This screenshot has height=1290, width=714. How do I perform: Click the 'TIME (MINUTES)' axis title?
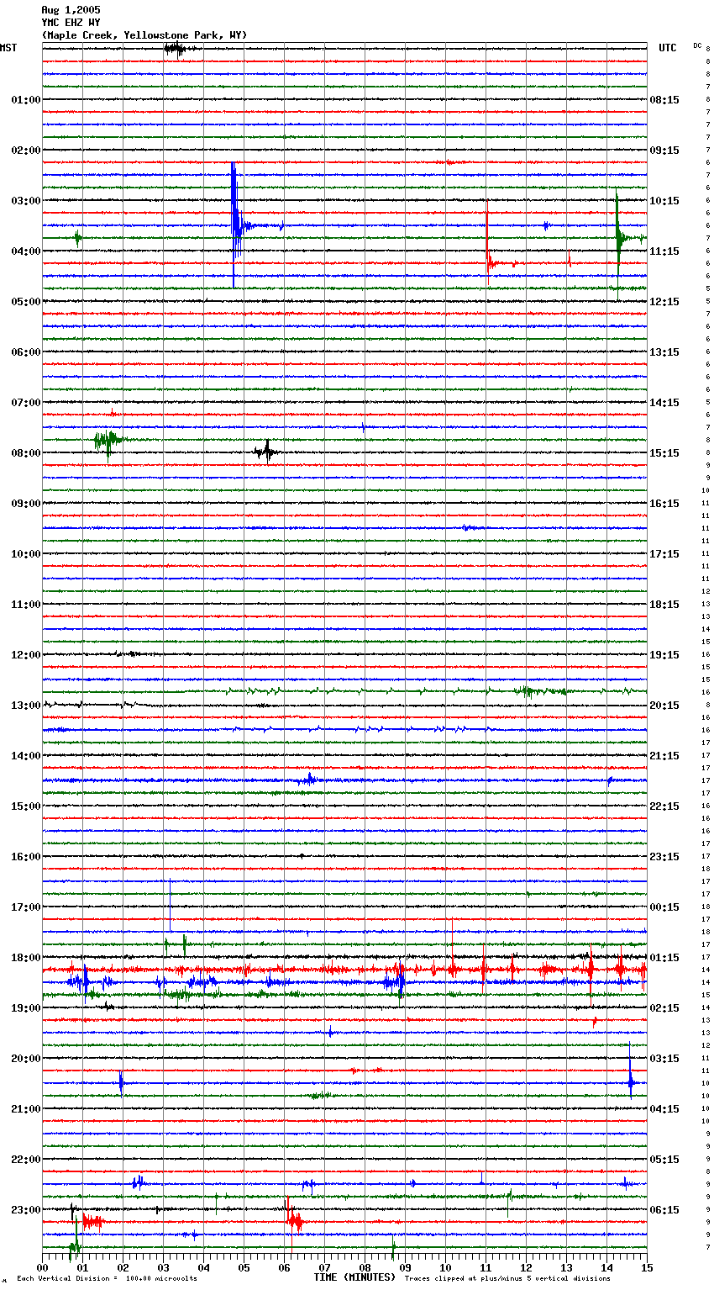coord(354,1277)
